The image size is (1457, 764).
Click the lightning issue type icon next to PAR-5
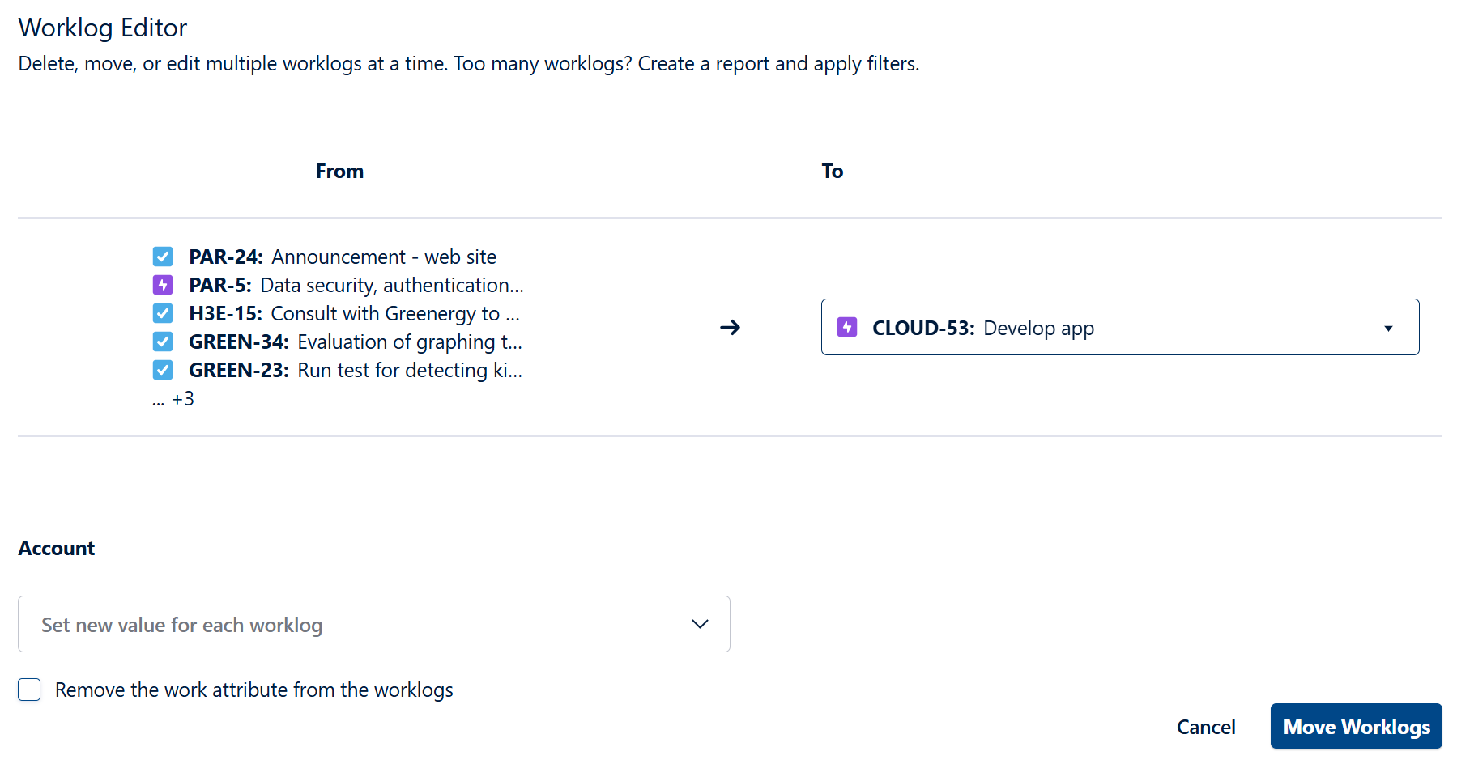163,285
